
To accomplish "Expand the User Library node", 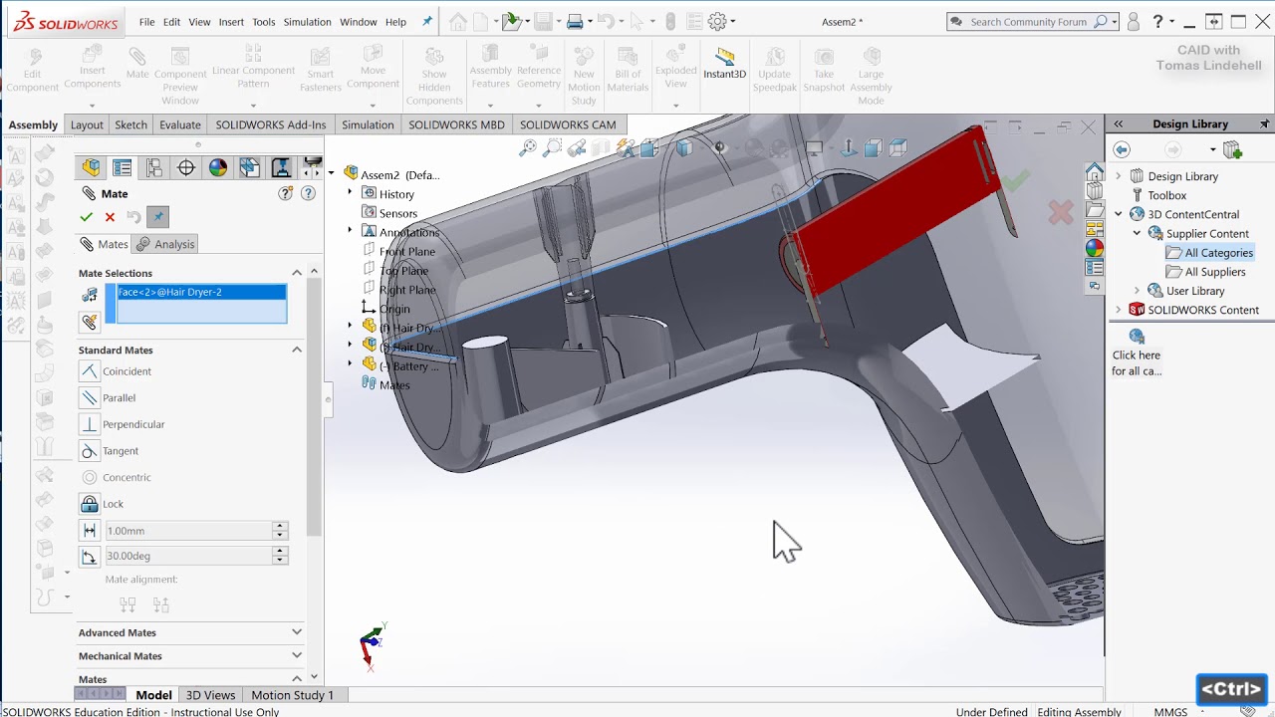I will click(1137, 291).
